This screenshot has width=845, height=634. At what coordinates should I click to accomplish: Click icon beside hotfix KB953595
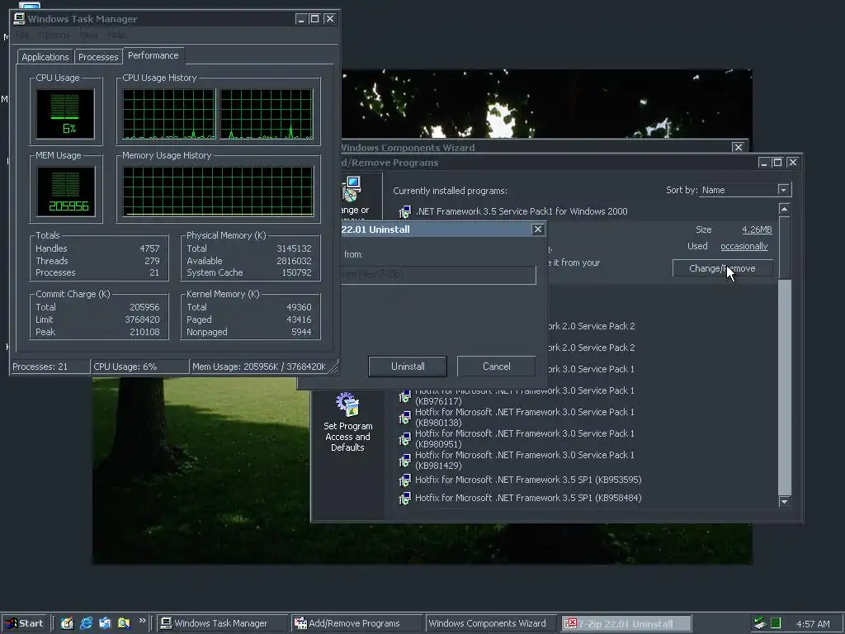click(404, 480)
